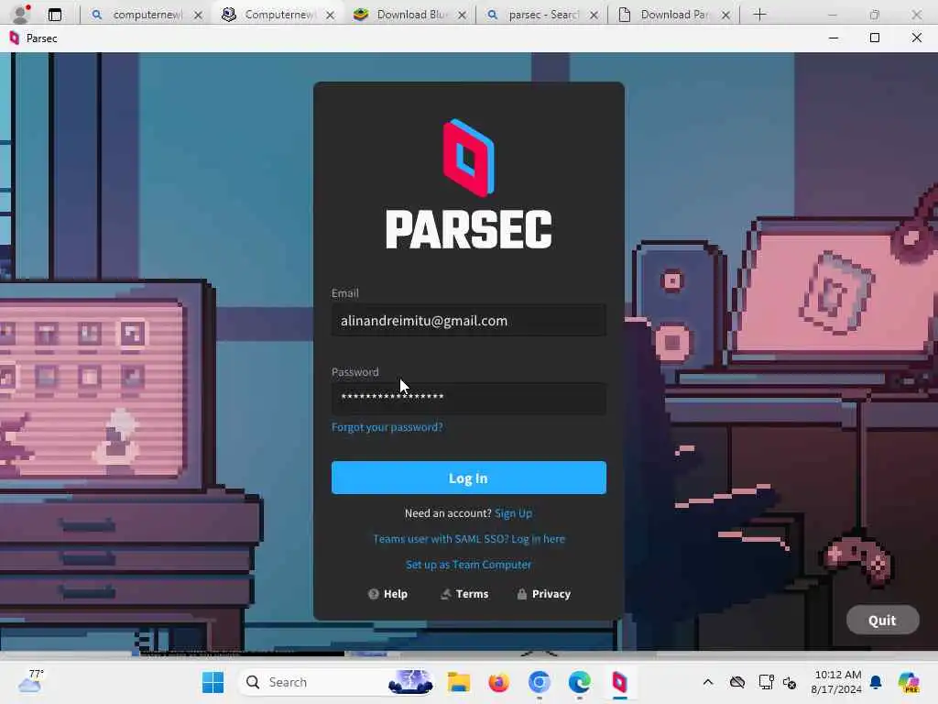Follow the Teams SAML SSO login link
Viewport: 938px width, 704px height.
click(468, 539)
